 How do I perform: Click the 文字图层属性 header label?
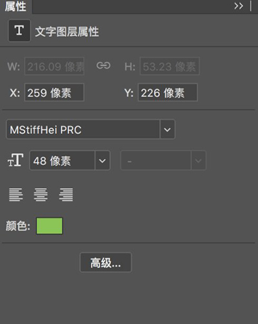pyautogui.click(x=67, y=32)
